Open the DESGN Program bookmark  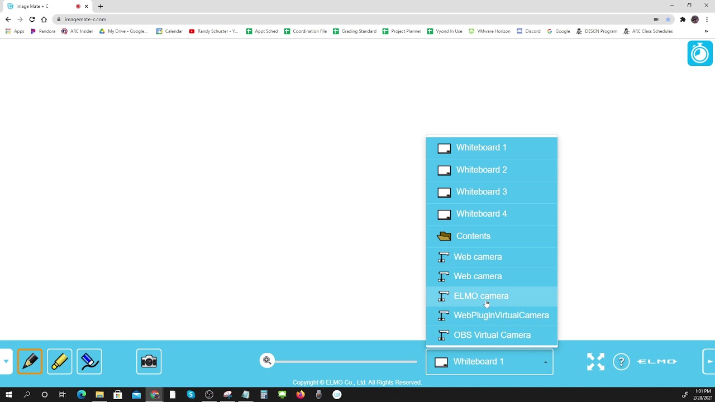[x=597, y=31]
